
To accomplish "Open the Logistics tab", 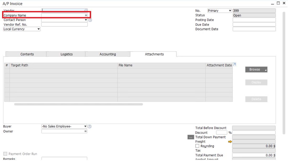I will click(x=66, y=54).
